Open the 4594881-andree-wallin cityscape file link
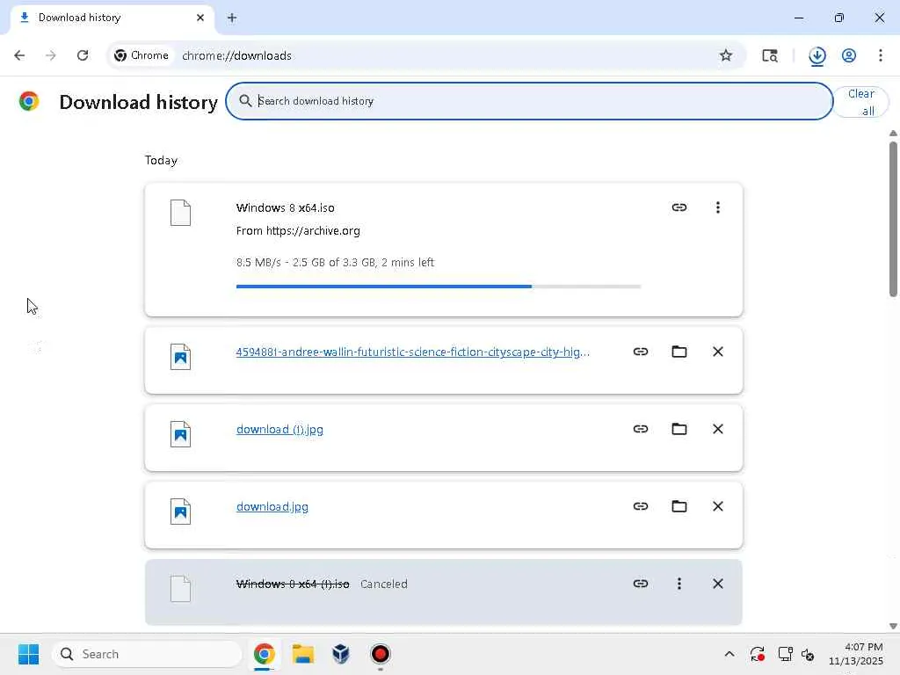This screenshot has height=675, width=900. pyautogui.click(x=413, y=352)
